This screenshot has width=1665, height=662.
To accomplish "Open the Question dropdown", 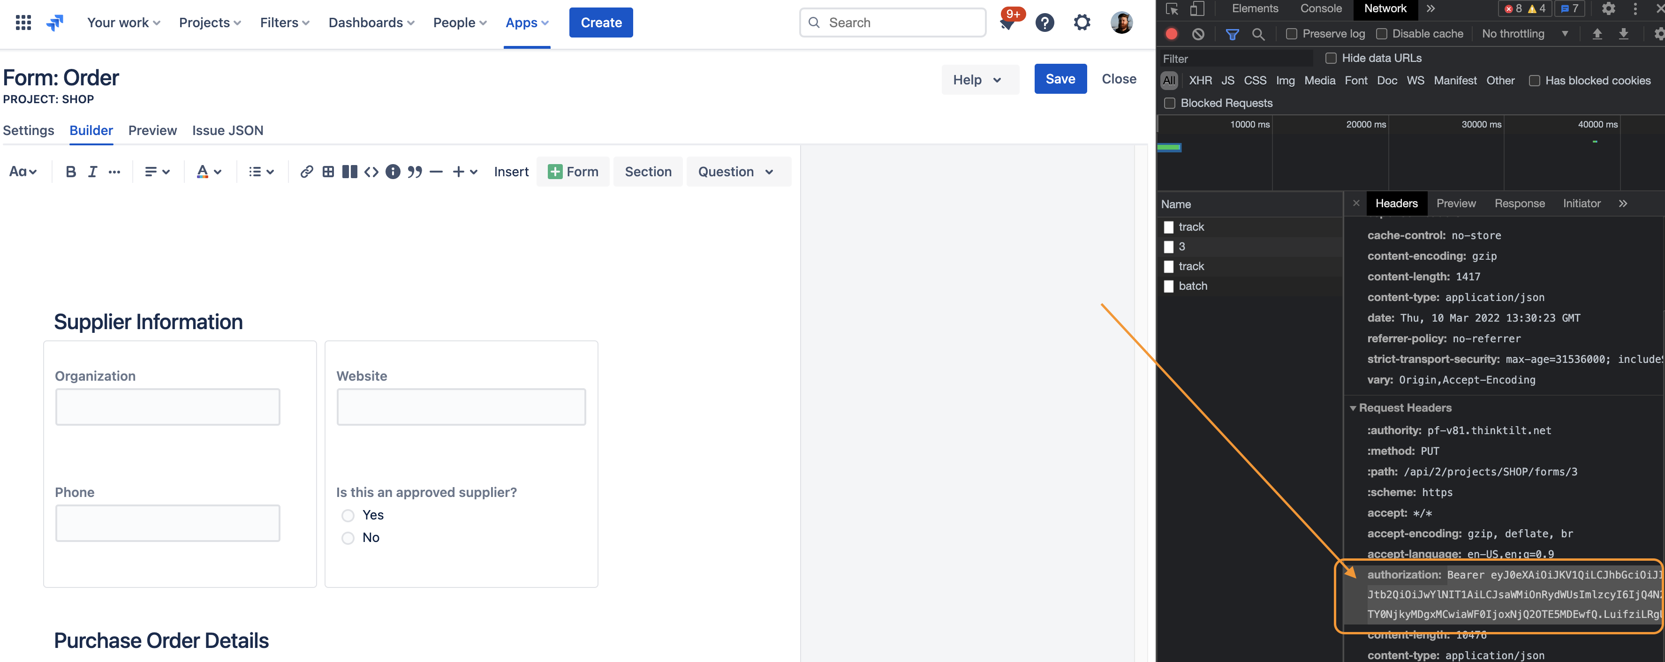I will point(736,172).
